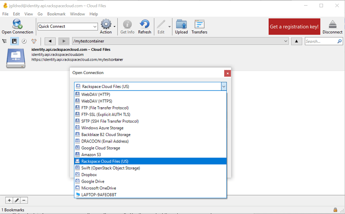
Task: Show Bonjour services view
Action: tap(34, 41)
